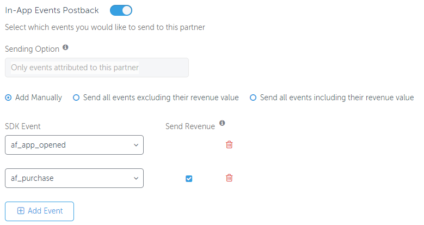Click the In-App Events Postback heading
424x225 pixels.
(x=52, y=10)
